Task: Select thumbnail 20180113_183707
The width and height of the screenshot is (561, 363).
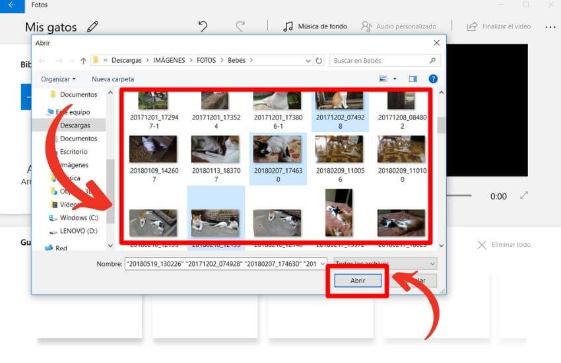Action: [216, 159]
